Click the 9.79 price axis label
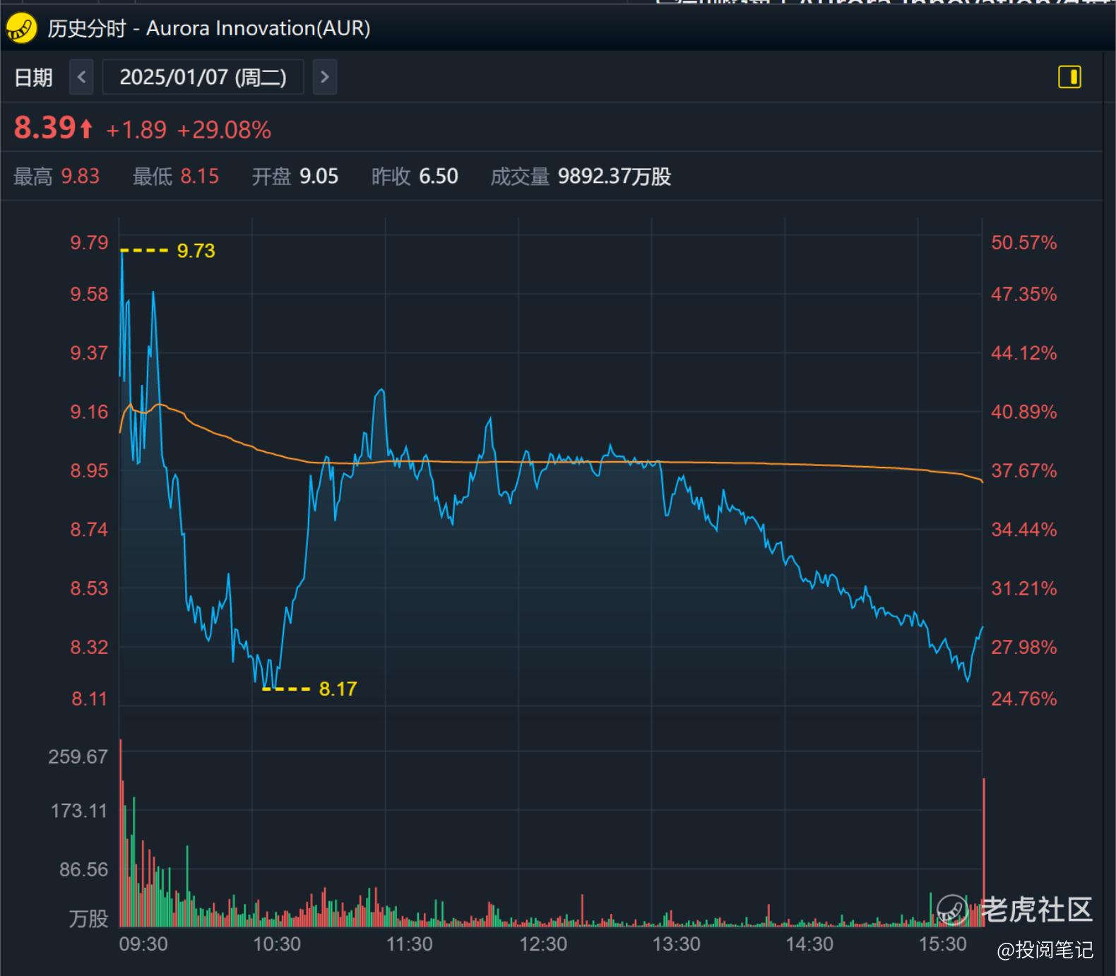 pos(89,243)
